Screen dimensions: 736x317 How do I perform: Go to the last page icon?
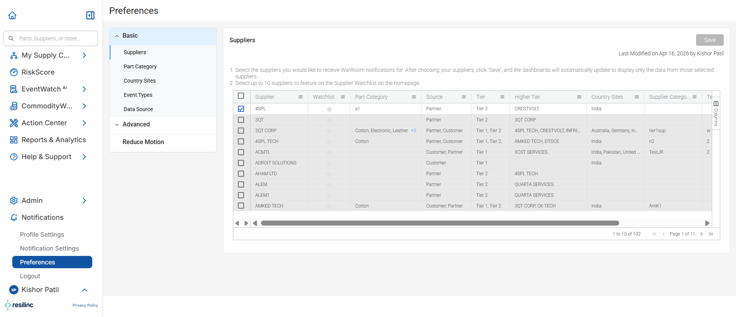coord(711,234)
